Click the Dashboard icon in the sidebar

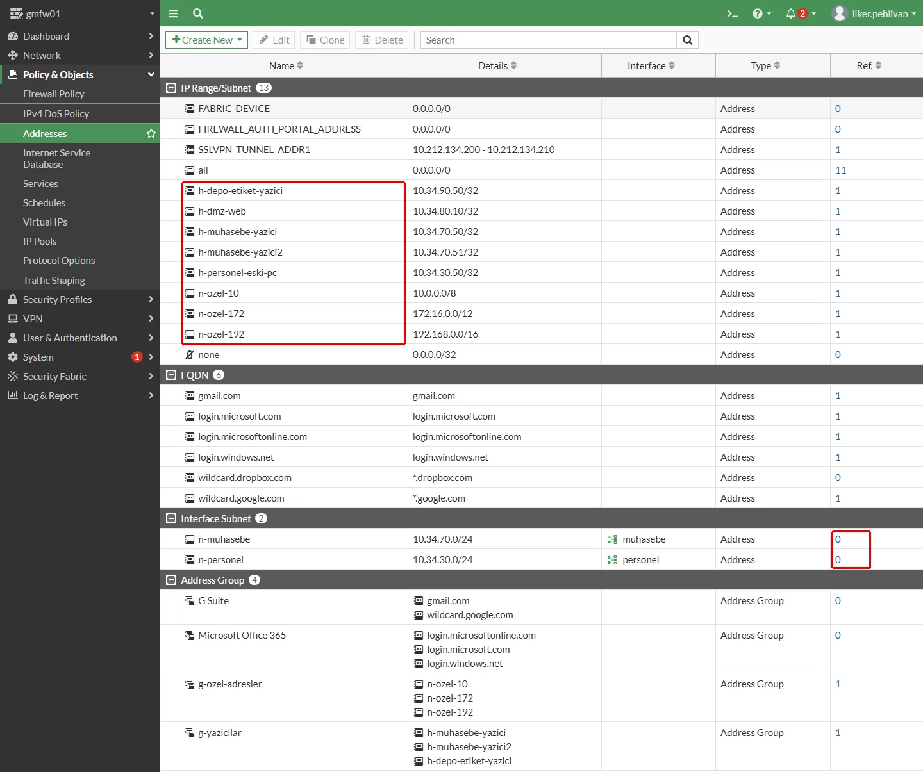[13, 37]
